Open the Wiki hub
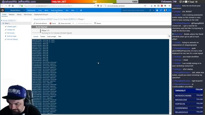Screen dimensions: 205x115 tap(73, 10)
